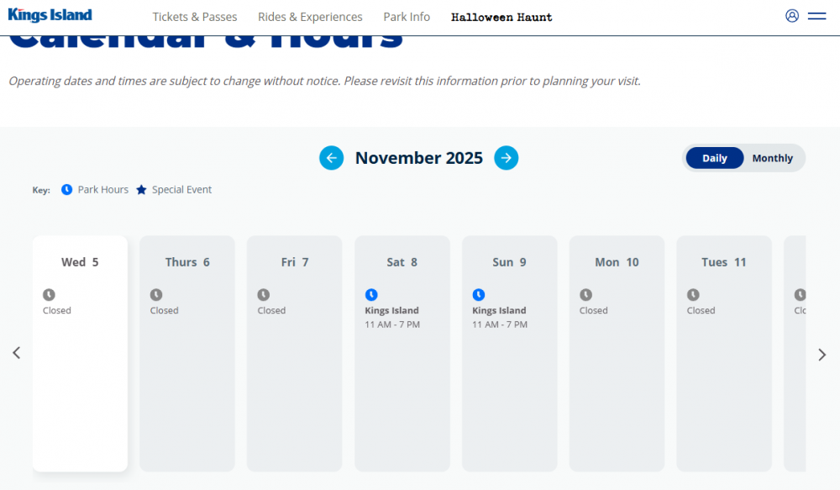Click the blue clock icon on Sun 9

479,295
